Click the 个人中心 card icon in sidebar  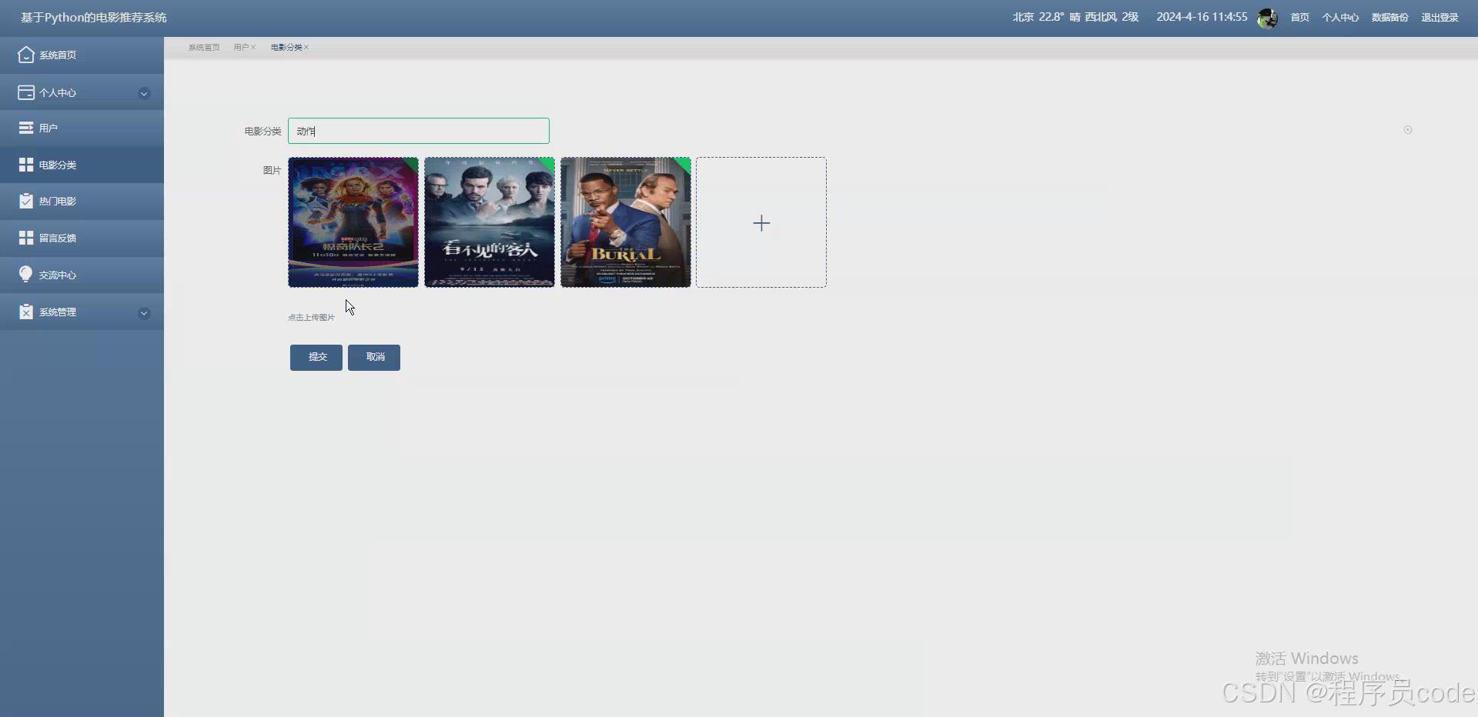(26, 92)
